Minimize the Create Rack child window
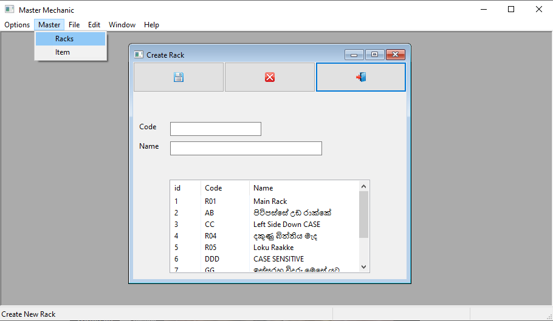Image resolution: width=553 pixels, height=321 pixels. click(x=354, y=55)
